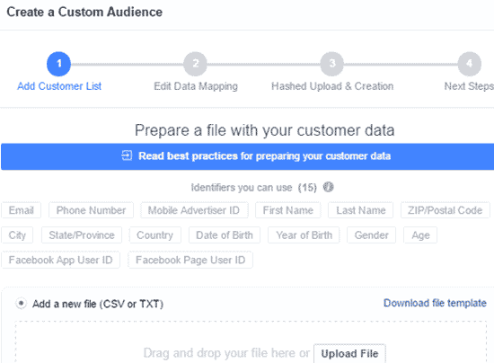Select the Add a new file radio button
Image resolution: width=494 pixels, height=363 pixels.
pos(22,304)
